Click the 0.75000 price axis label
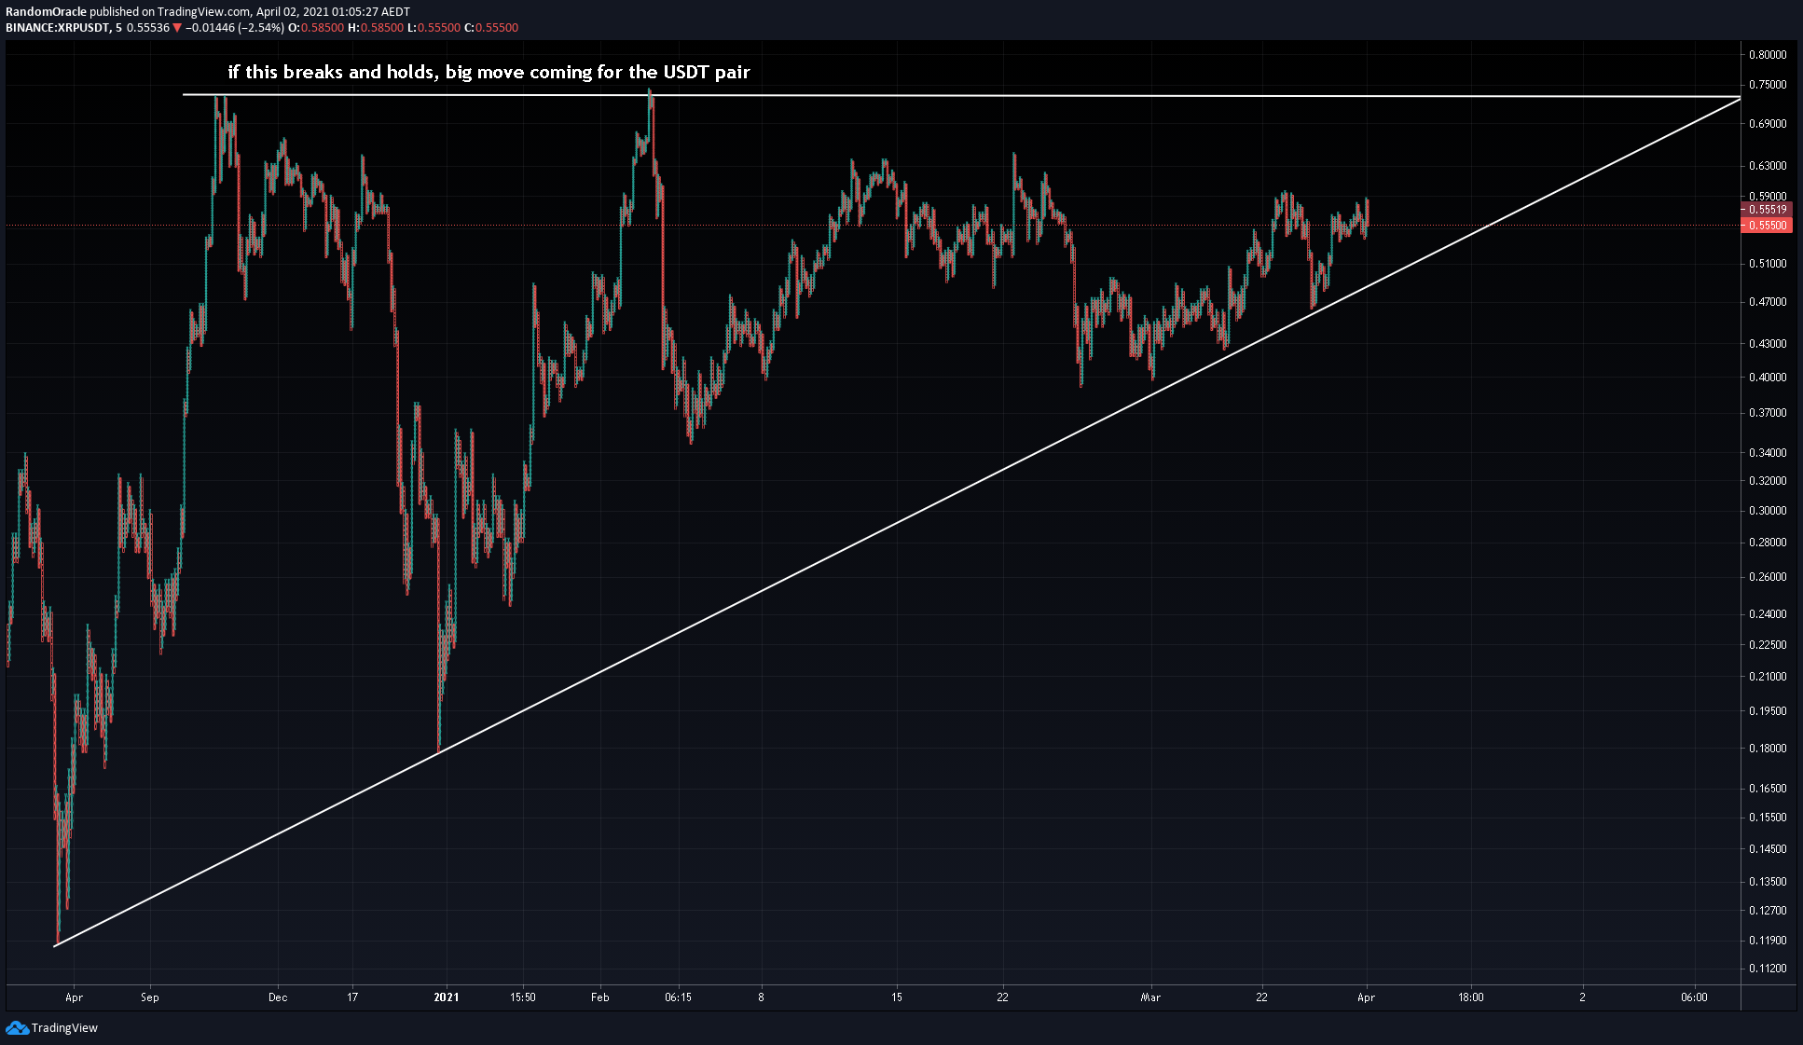 tap(1768, 85)
